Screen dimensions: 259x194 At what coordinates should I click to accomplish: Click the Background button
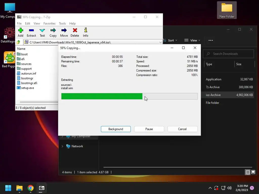click(116, 129)
